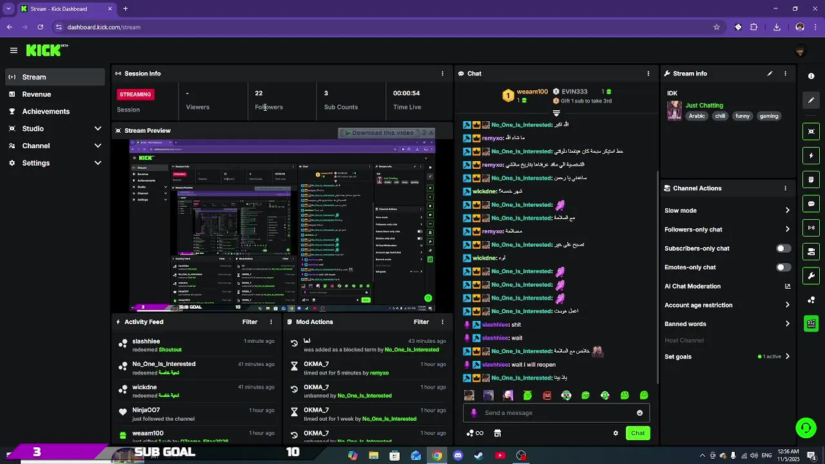The height and width of the screenshot is (464, 825).
Task: Open the Stream info panel's three-dot menu
Action: coord(785,73)
